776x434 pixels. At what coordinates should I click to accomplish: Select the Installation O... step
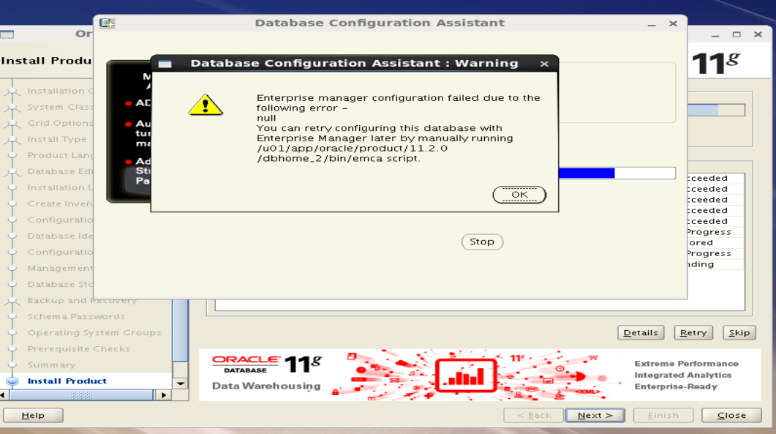click(x=60, y=91)
